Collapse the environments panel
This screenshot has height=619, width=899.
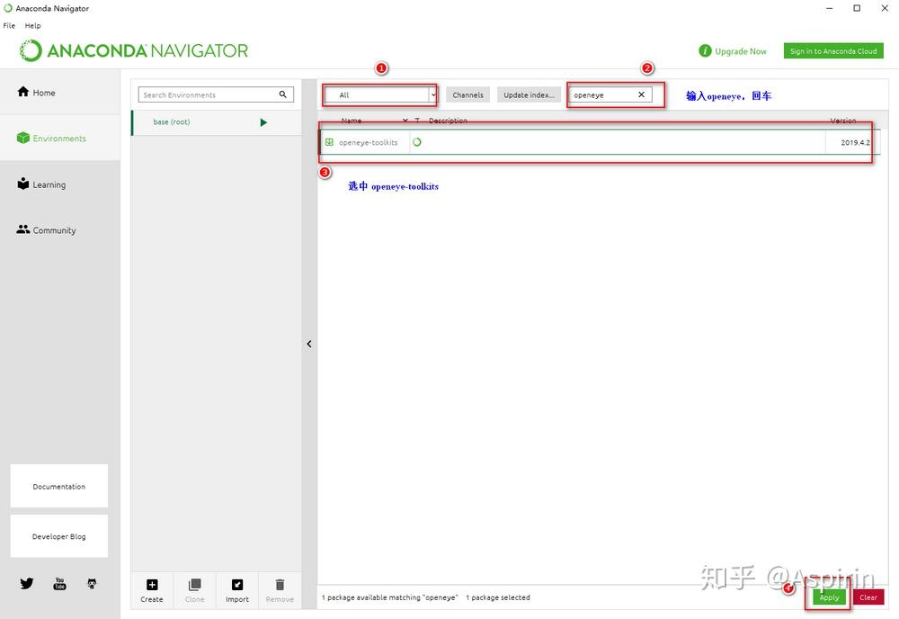point(308,343)
